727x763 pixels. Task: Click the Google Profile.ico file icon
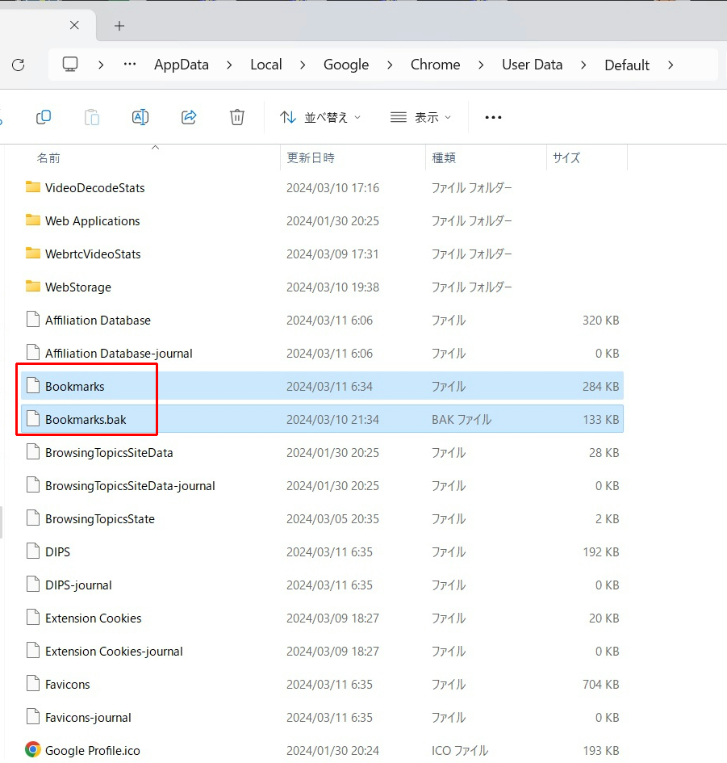(32, 750)
